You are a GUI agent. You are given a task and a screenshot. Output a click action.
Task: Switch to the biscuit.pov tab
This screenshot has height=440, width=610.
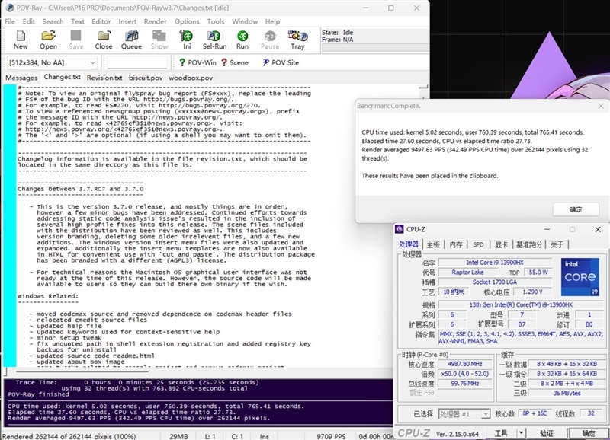(x=145, y=78)
